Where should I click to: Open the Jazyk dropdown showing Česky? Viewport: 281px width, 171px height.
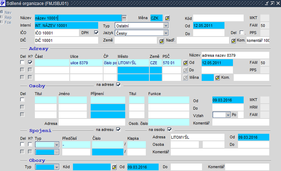pyautogui.click(x=142, y=33)
